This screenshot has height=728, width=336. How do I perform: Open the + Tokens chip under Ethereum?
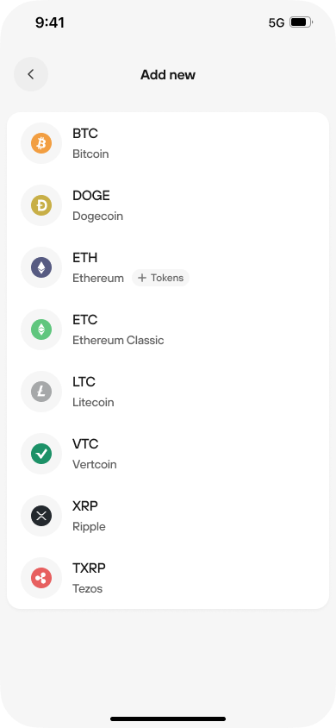pyautogui.click(x=161, y=278)
